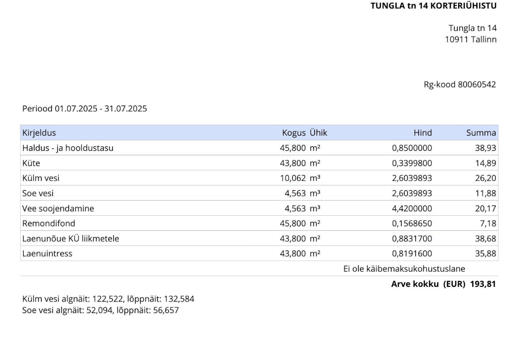Image resolution: width=515 pixels, height=337 pixels.
Task: Click the sum 35,88
Action: tap(486, 254)
